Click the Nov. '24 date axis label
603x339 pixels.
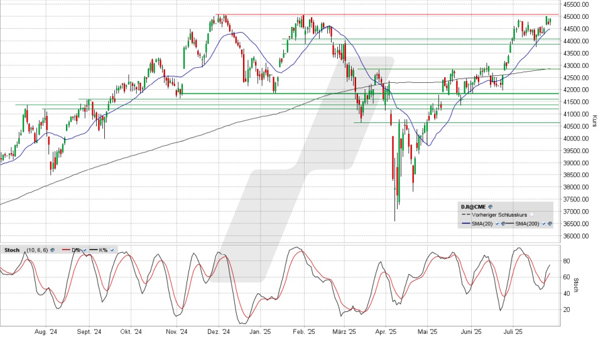point(177,331)
